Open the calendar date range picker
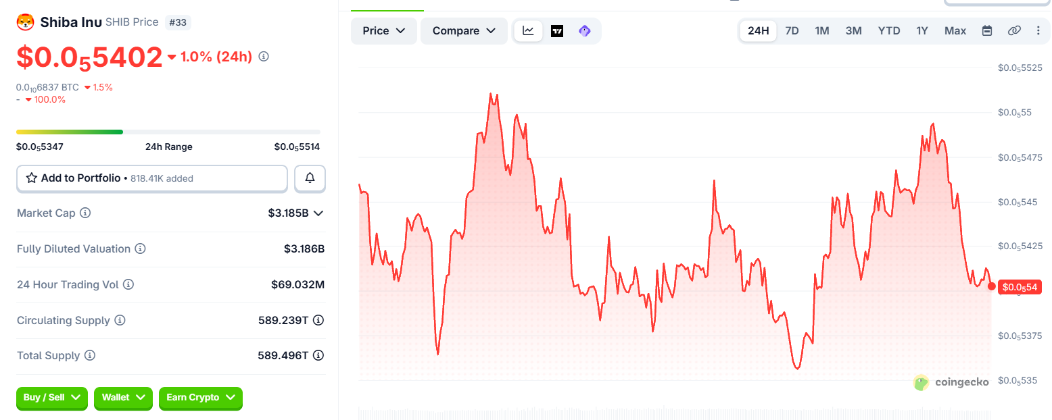The width and height of the screenshot is (1052, 420). tap(987, 31)
